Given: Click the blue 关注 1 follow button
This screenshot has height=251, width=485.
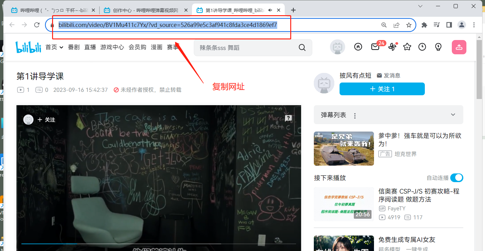Looking at the screenshot, I should click(x=382, y=89).
